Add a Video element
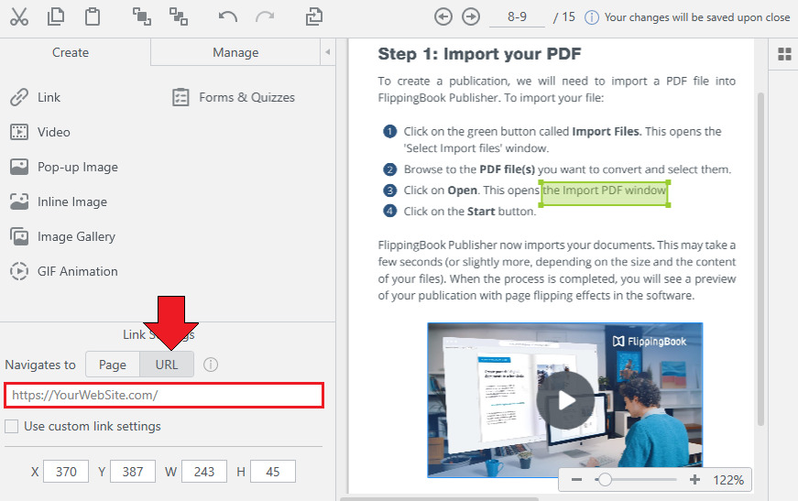Screen dimensions: 798x501 40,132
